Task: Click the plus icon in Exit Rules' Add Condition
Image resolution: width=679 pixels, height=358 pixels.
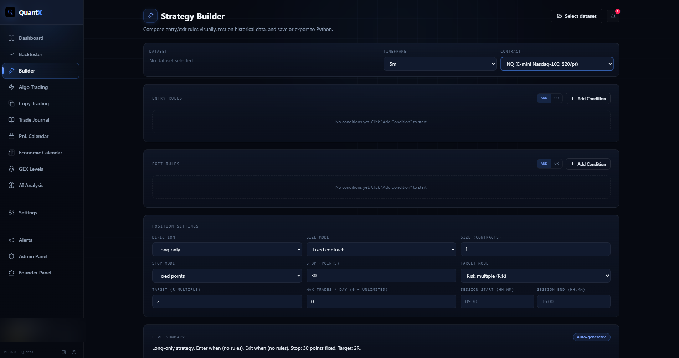Action: (572, 164)
